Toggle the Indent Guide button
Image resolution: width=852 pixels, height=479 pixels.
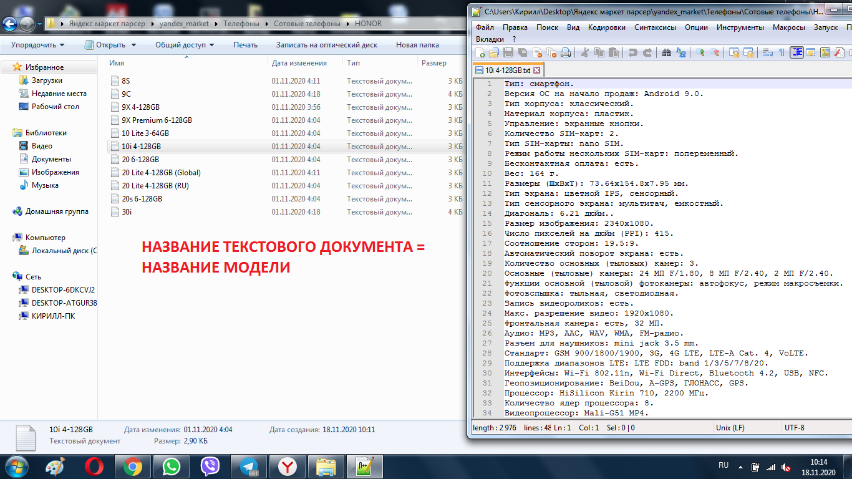[x=796, y=53]
